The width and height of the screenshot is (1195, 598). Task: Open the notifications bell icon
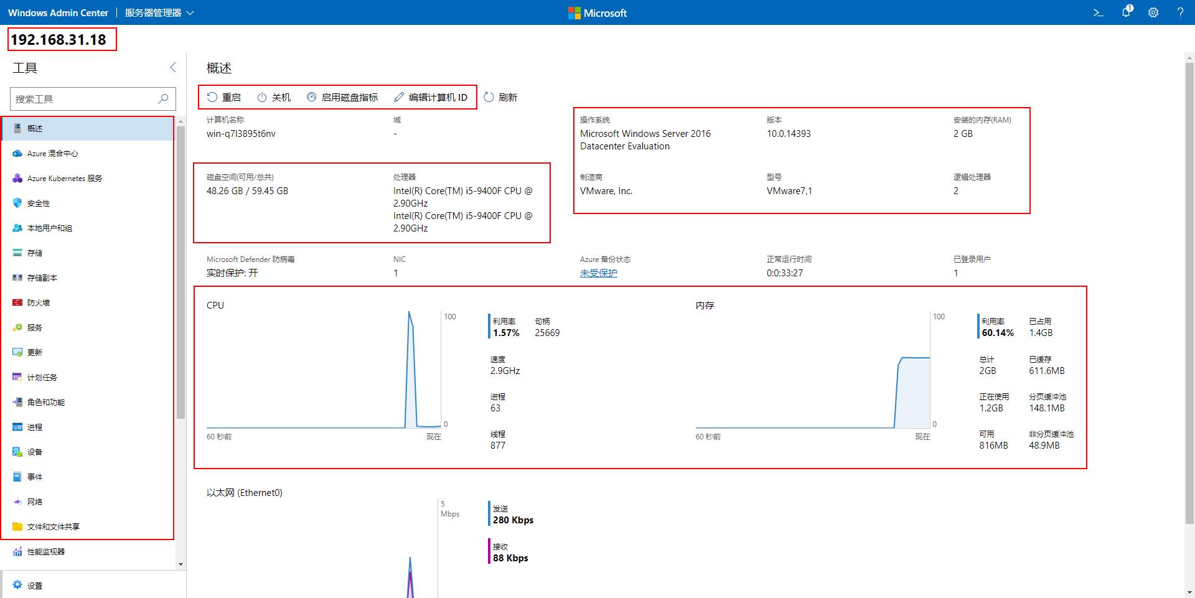[1127, 12]
